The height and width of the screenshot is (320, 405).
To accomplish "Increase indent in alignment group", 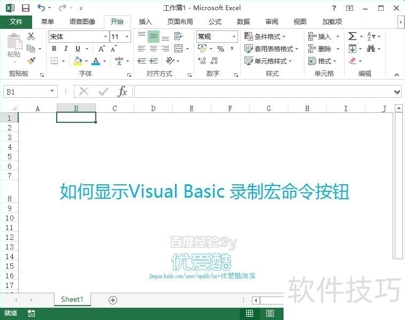I will click(x=154, y=61).
